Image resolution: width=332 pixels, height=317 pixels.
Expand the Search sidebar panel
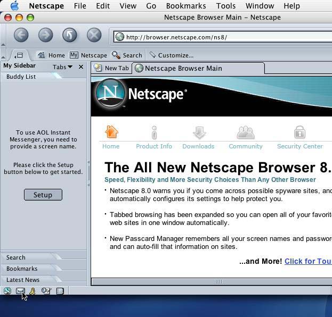pyautogui.click(x=32, y=257)
